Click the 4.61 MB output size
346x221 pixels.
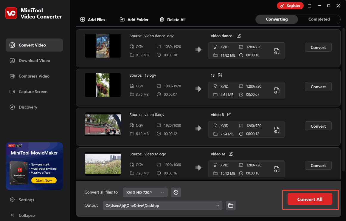227,95
